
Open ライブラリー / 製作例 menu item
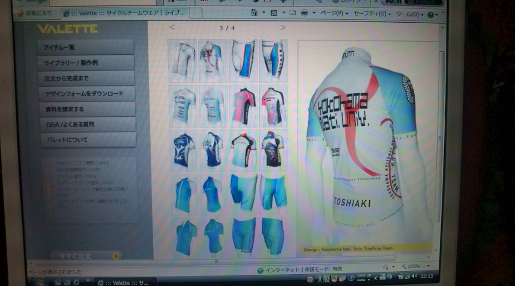tap(86, 63)
